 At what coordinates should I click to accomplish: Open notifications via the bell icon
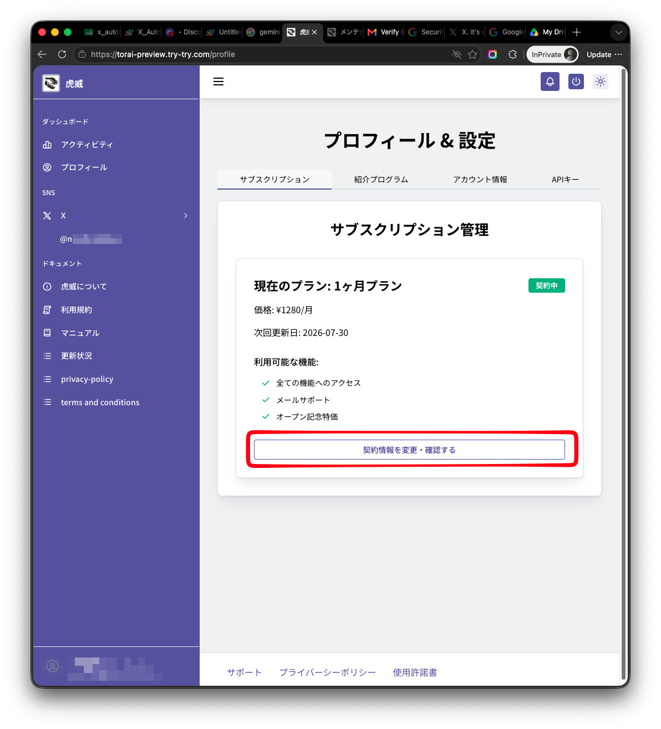(550, 81)
